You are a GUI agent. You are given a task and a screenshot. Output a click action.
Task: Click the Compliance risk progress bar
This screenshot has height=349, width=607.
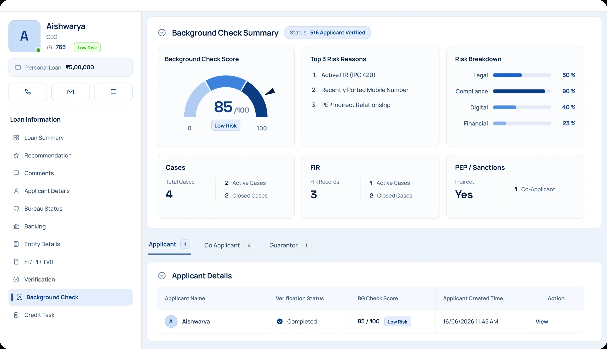(522, 91)
